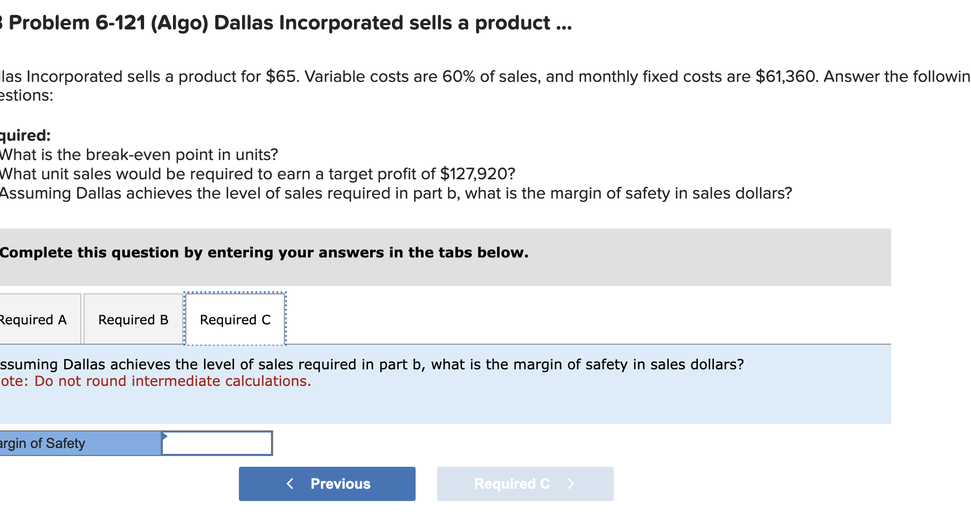Click the red note about rounding calculations
Screen dimensions: 971x516
click(155, 381)
